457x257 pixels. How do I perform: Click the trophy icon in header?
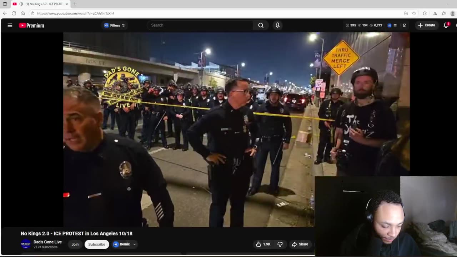coord(404,25)
